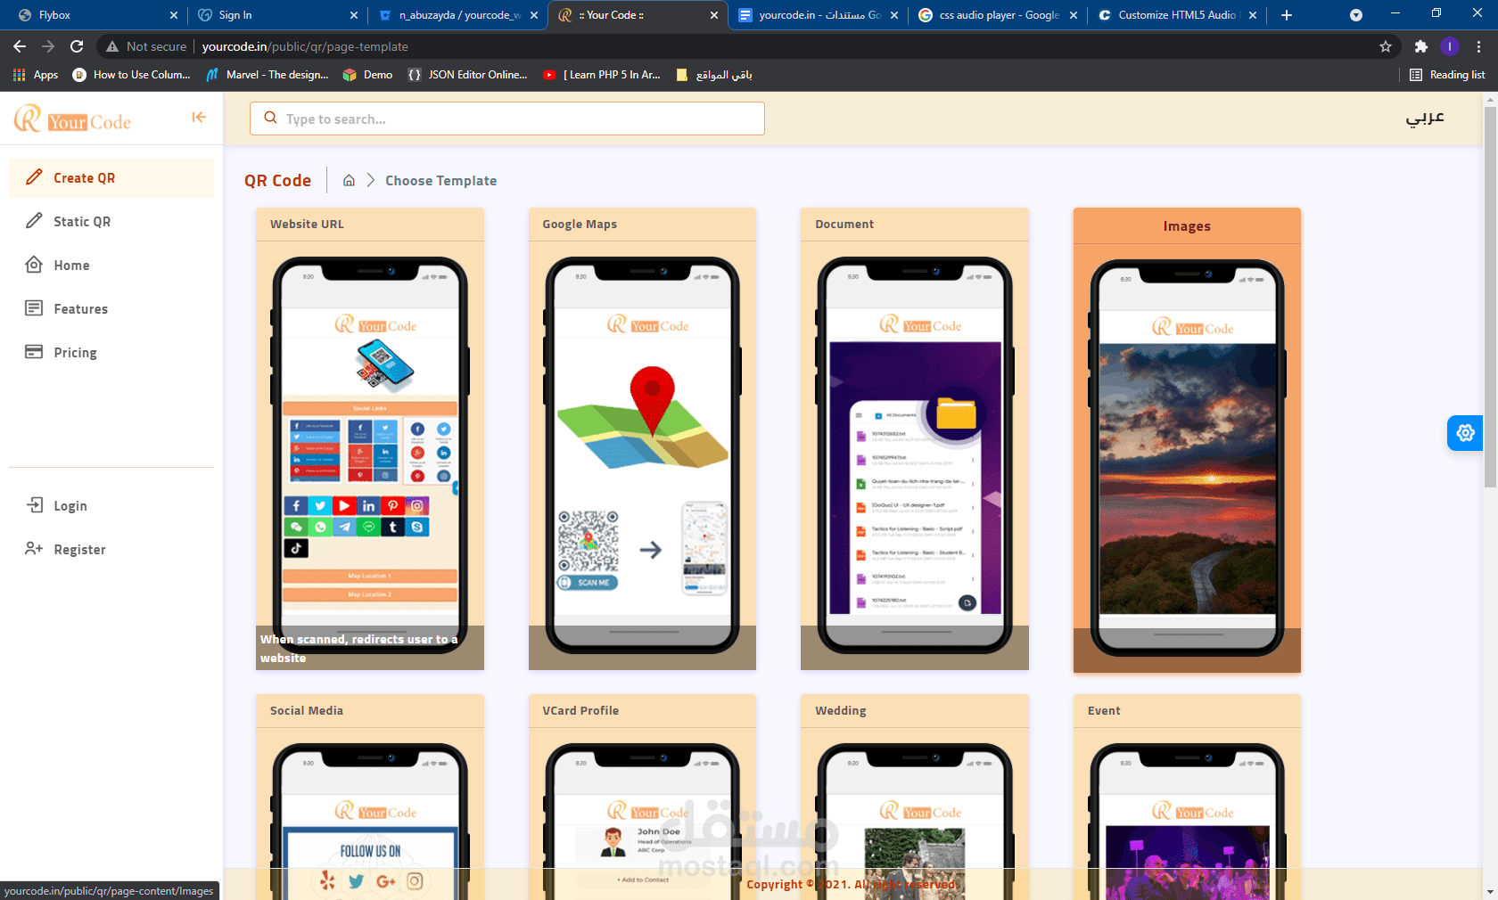Image resolution: width=1498 pixels, height=900 pixels.
Task: Open the Register page
Action: [111, 550]
